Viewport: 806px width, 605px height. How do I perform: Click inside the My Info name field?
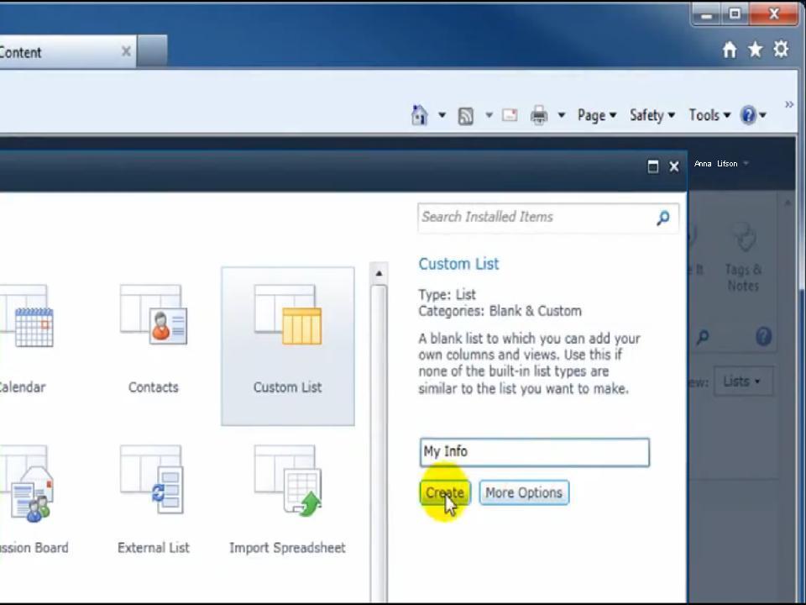pos(534,451)
